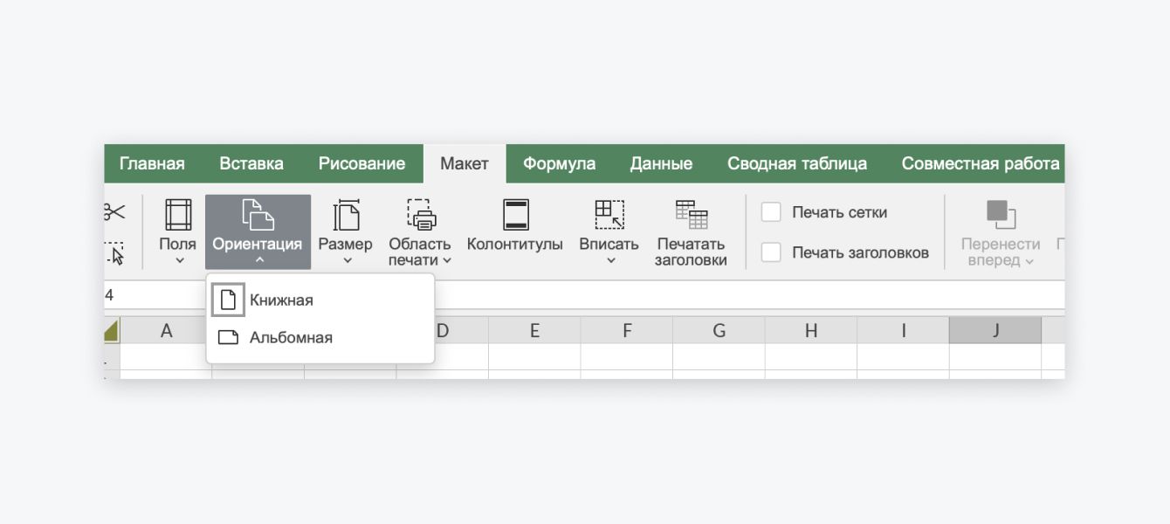Click the Область печати printer icon
The image size is (1170, 524).
(x=420, y=215)
